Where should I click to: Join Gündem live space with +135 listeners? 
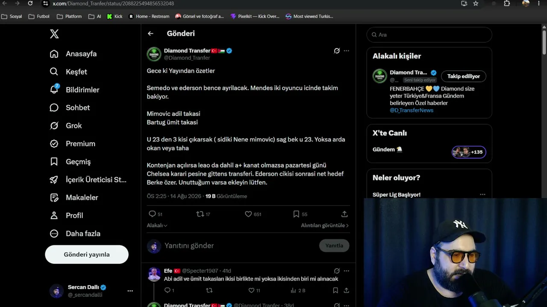click(x=469, y=152)
